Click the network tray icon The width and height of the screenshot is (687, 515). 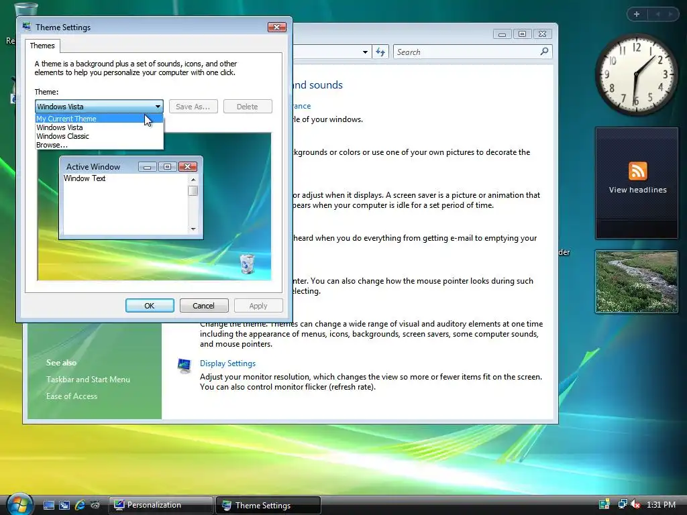[622, 504]
